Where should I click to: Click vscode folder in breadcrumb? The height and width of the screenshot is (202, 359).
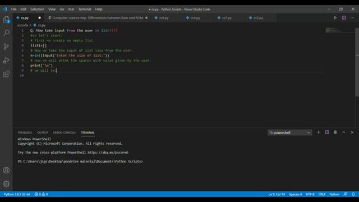point(22,25)
